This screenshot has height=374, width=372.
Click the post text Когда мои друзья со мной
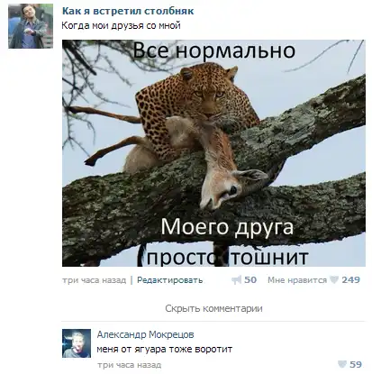pos(121,25)
